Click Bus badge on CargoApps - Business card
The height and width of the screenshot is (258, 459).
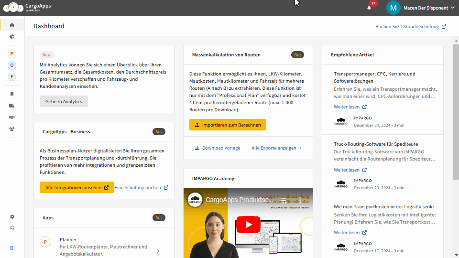[159, 132]
